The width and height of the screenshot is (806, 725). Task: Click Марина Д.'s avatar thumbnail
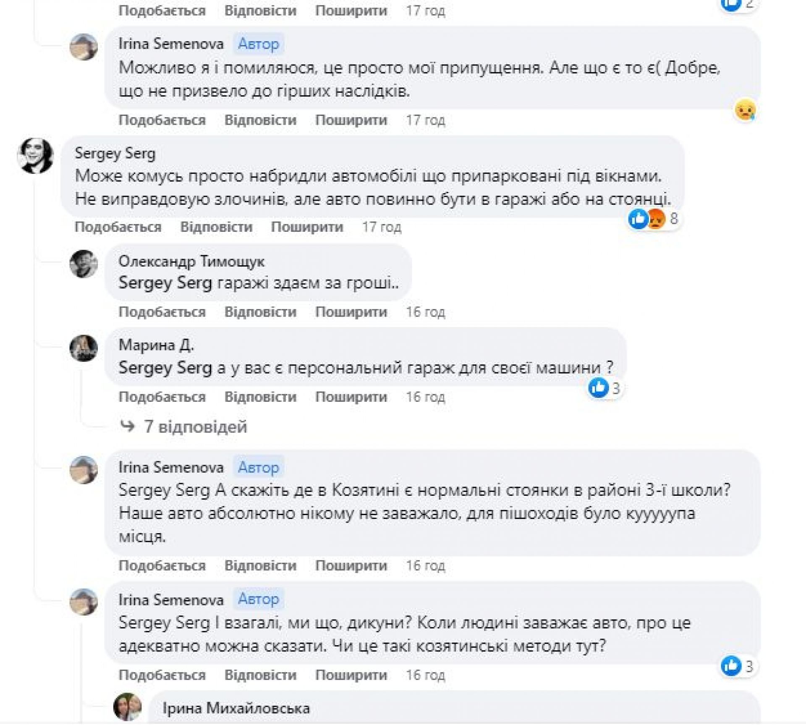pyautogui.click(x=84, y=348)
